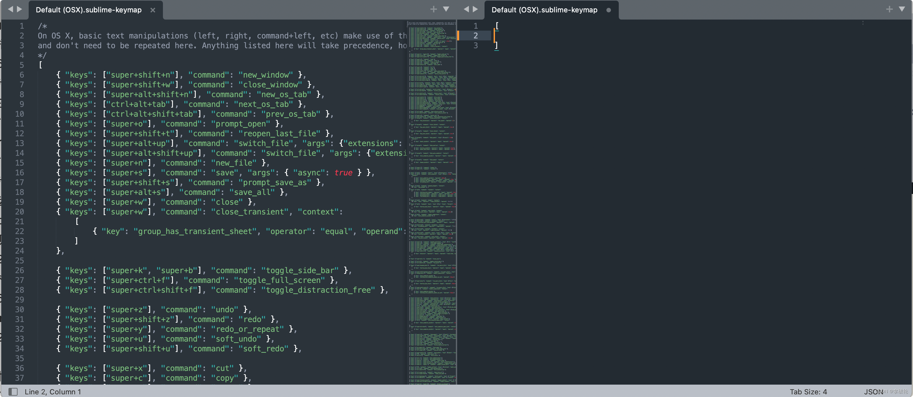The width and height of the screenshot is (913, 397).
Task: Click right pane next-tab arrow
Action: click(x=475, y=9)
